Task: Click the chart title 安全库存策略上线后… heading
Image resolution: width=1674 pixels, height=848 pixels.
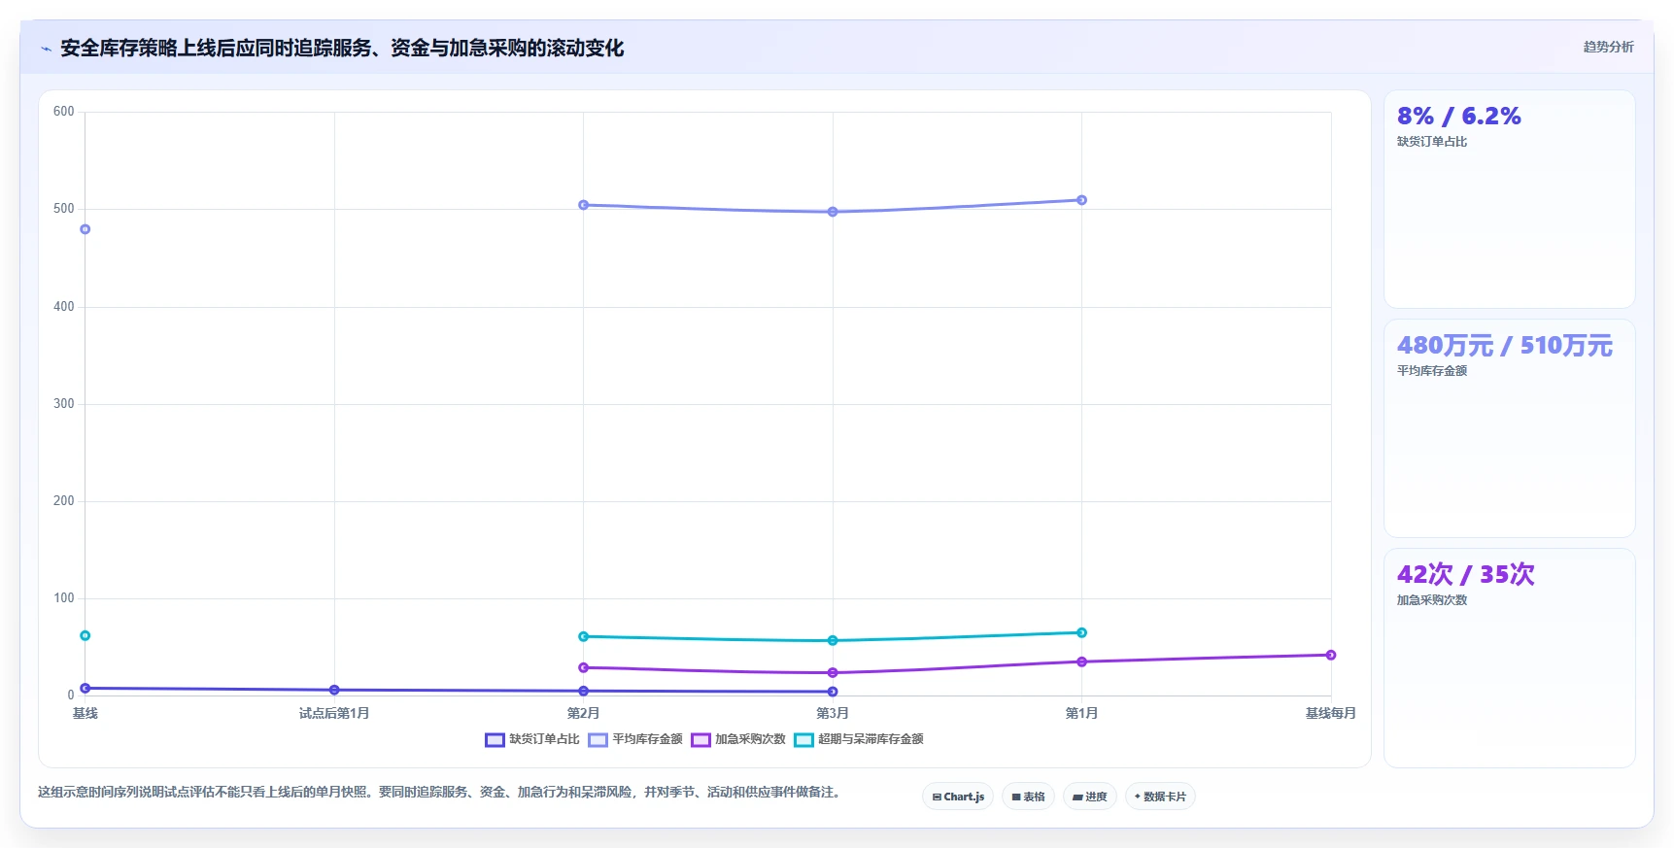Action: [x=342, y=49]
